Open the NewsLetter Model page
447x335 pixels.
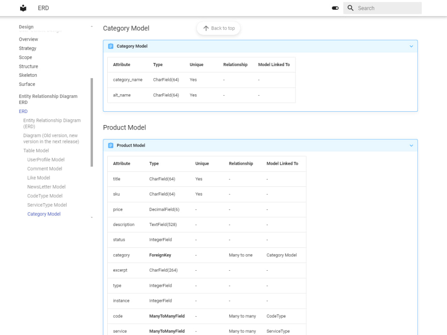[46, 187]
